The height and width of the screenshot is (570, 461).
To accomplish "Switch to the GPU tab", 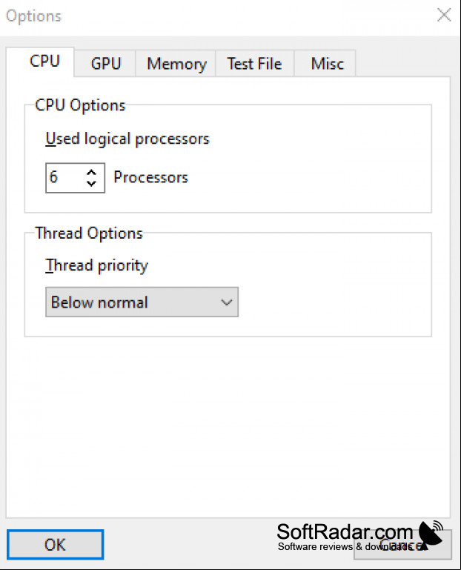I will [x=105, y=64].
